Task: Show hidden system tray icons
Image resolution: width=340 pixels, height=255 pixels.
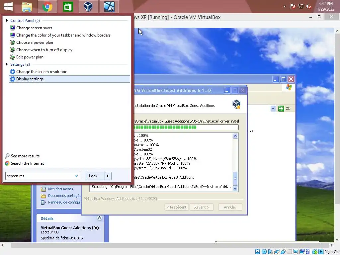Action: (x=285, y=6)
